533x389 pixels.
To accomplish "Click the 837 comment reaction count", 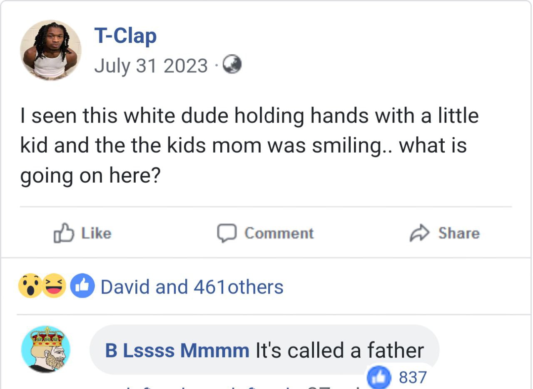I will click(x=413, y=378).
